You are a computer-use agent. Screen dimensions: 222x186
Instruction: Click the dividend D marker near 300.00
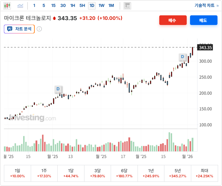182,57
